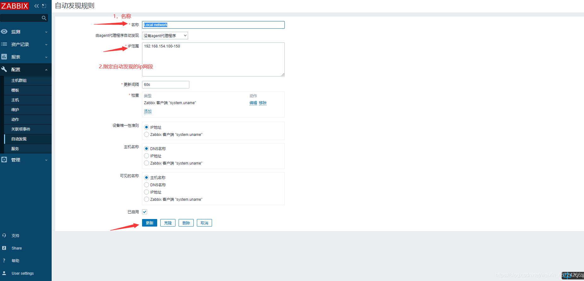
Task: Select DNS名称 under 可见的名称
Action: tap(146, 185)
